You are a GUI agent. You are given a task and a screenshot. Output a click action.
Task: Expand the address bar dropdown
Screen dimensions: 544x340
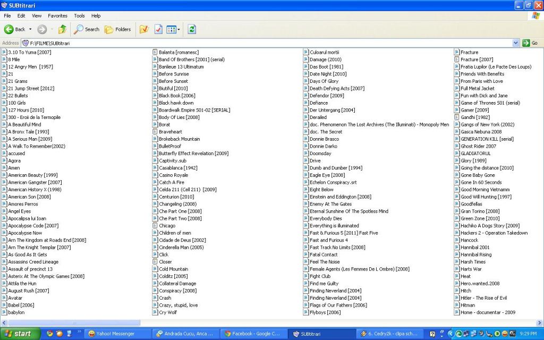pyautogui.click(x=515, y=43)
